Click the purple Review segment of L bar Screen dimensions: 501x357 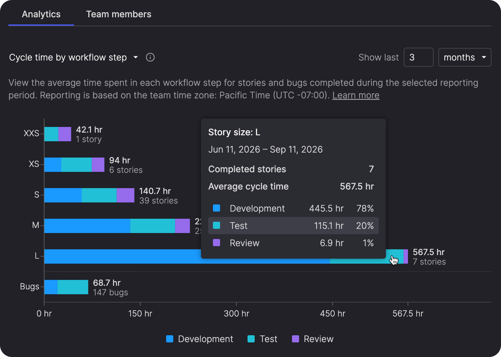(x=406, y=257)
